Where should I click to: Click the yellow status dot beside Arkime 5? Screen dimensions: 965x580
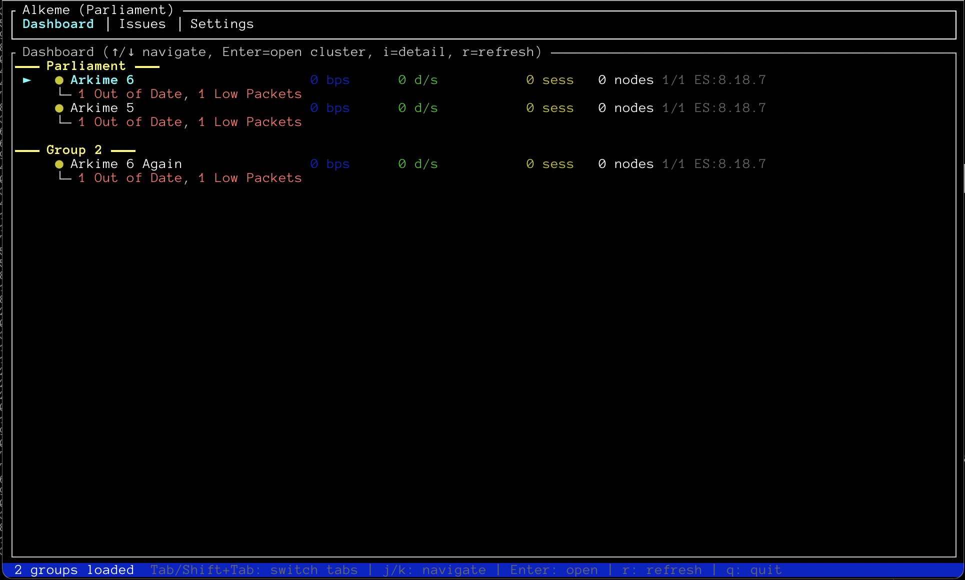[x=59, y=108]
